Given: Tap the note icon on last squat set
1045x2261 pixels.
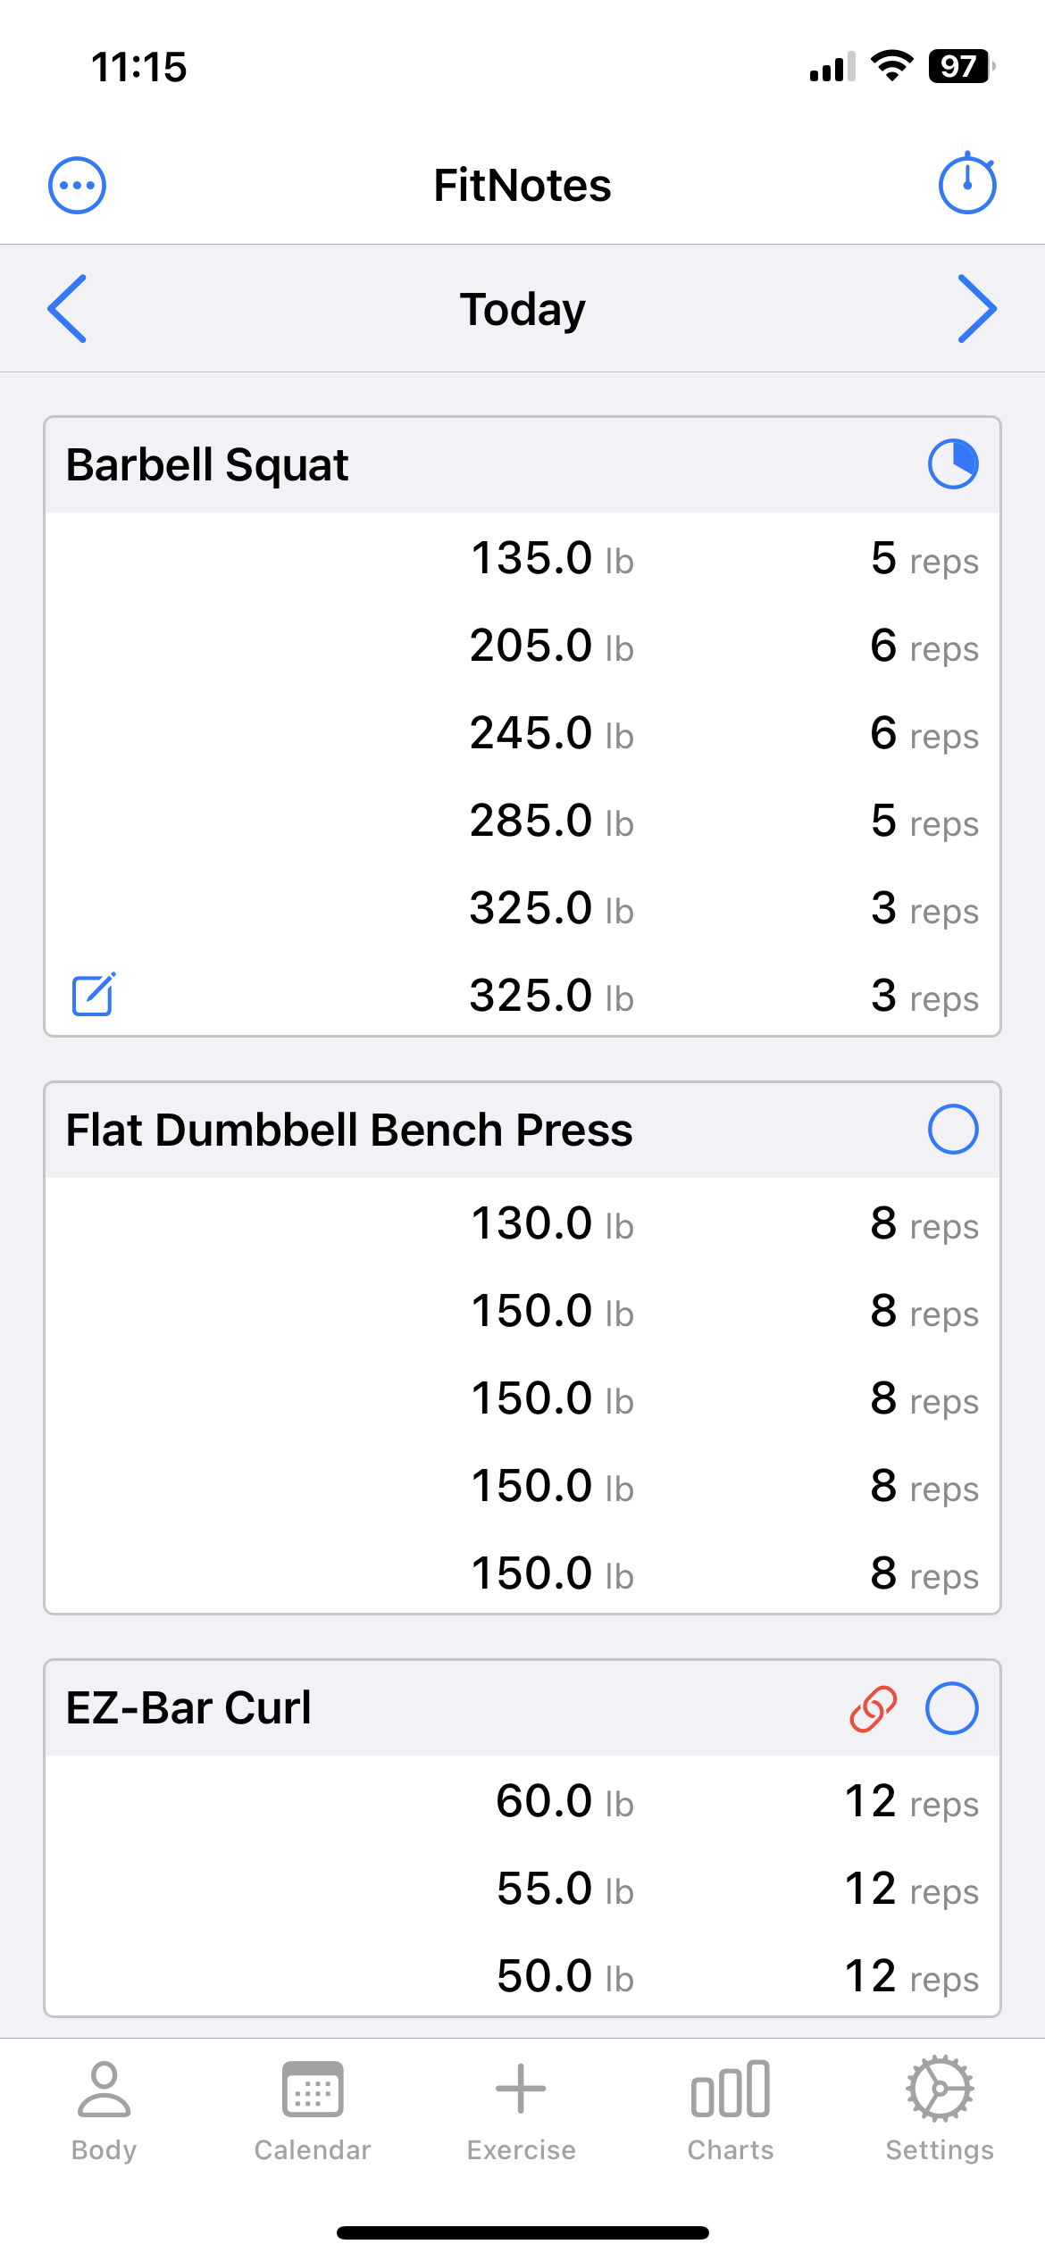Looking at the screenshot, I should click(93, 994).
